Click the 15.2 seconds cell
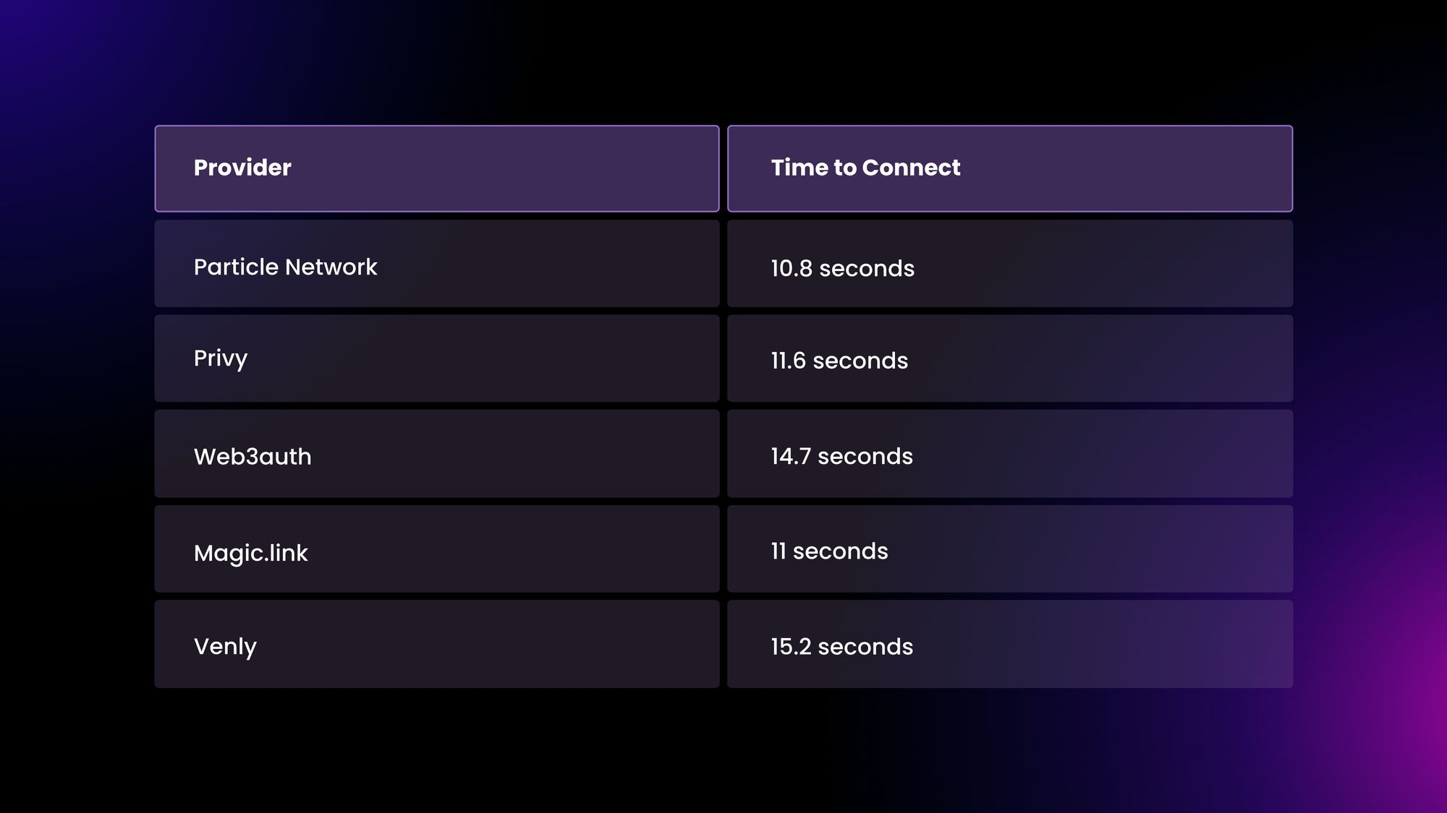1447x813 pixels. 1010,644
